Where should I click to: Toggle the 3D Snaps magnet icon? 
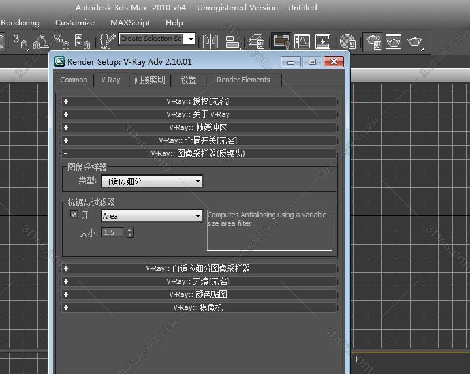pos(20,41)
